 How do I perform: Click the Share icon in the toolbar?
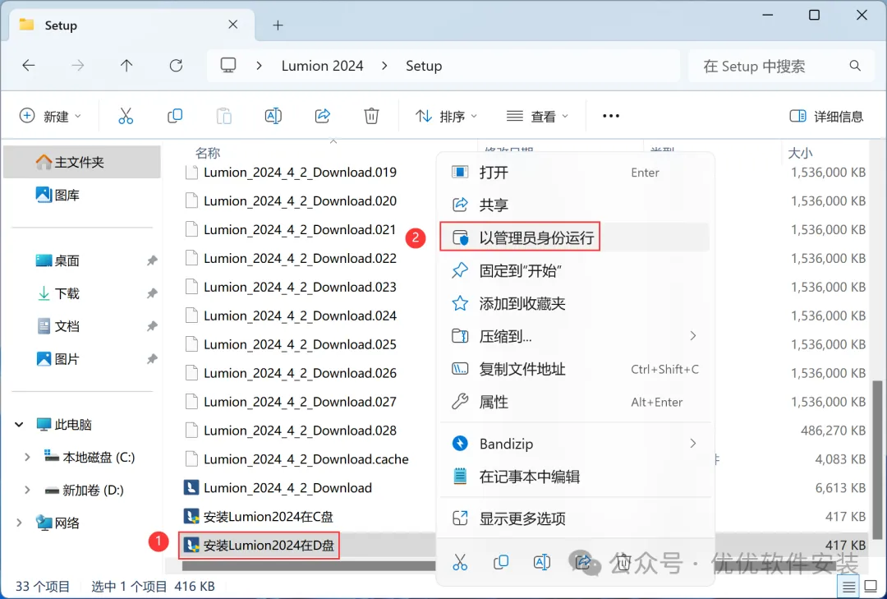coord(323,116)
